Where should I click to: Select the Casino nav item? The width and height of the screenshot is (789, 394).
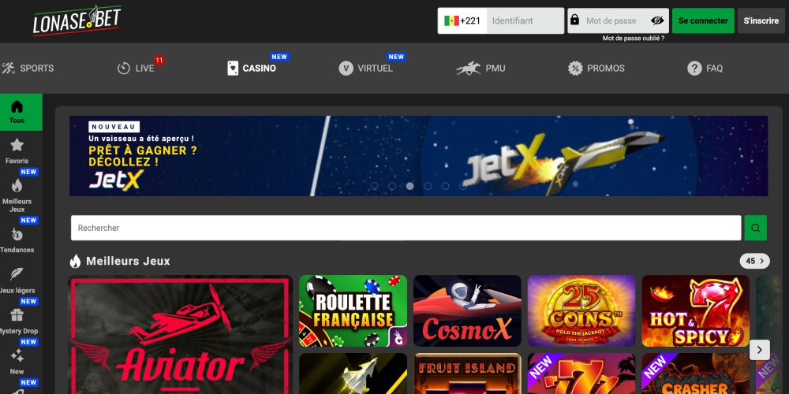pyautogui.click(x=252, y=69)
